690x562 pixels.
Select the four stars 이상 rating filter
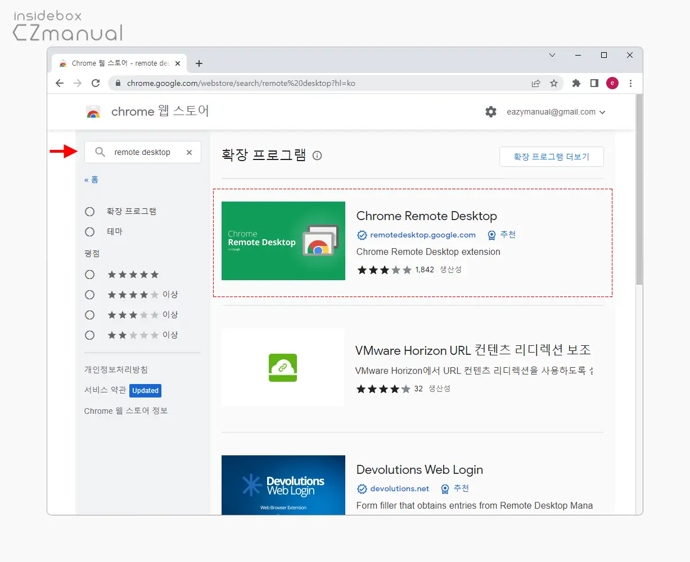[89, 295]
